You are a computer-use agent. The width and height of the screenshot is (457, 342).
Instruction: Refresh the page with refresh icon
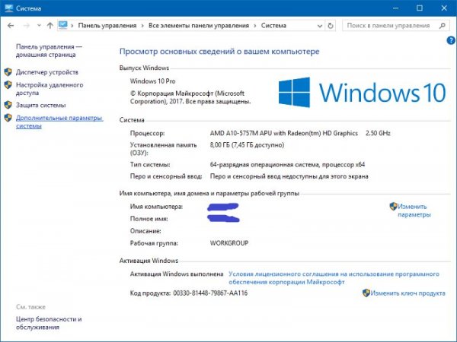pyautogui.click(x=331, y=26)
